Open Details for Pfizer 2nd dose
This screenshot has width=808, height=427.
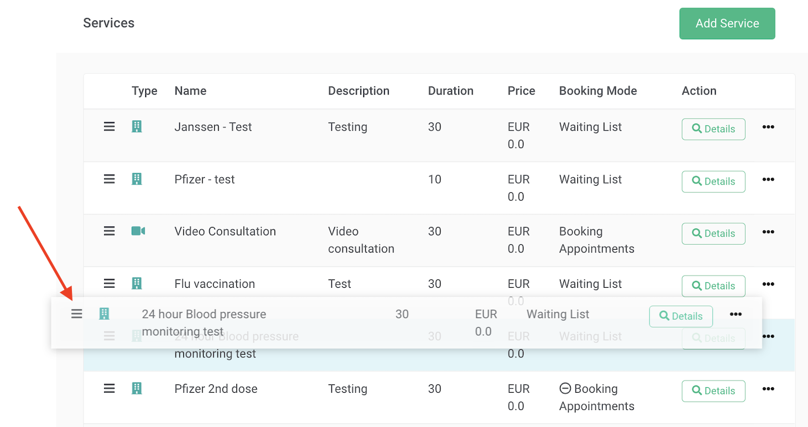tap(713, 391)
